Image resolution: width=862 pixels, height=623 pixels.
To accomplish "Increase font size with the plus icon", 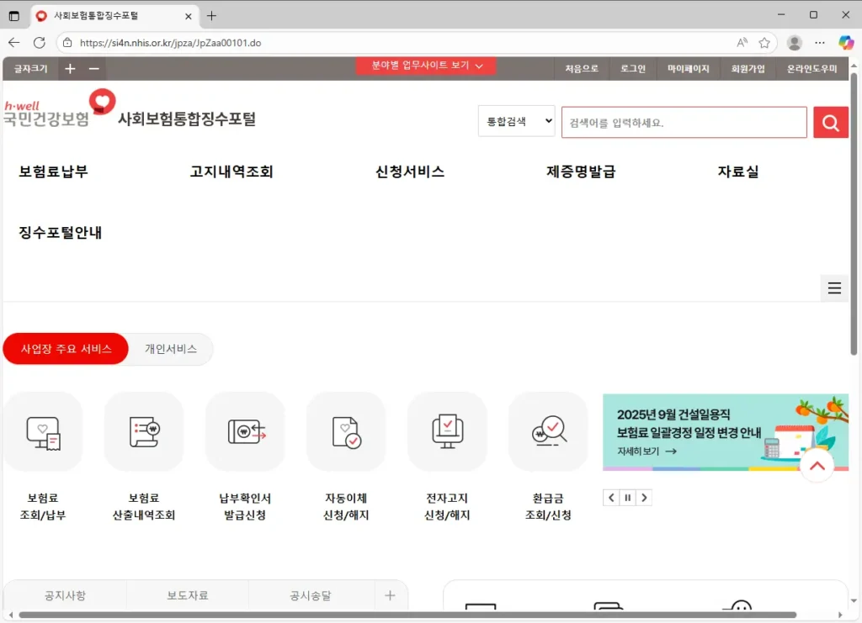I will [70, 68].
